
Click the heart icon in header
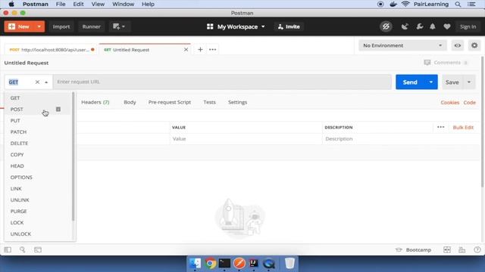(x=447, y=27)
